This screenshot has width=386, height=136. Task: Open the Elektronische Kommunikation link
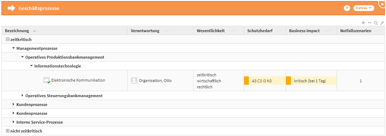78,80
